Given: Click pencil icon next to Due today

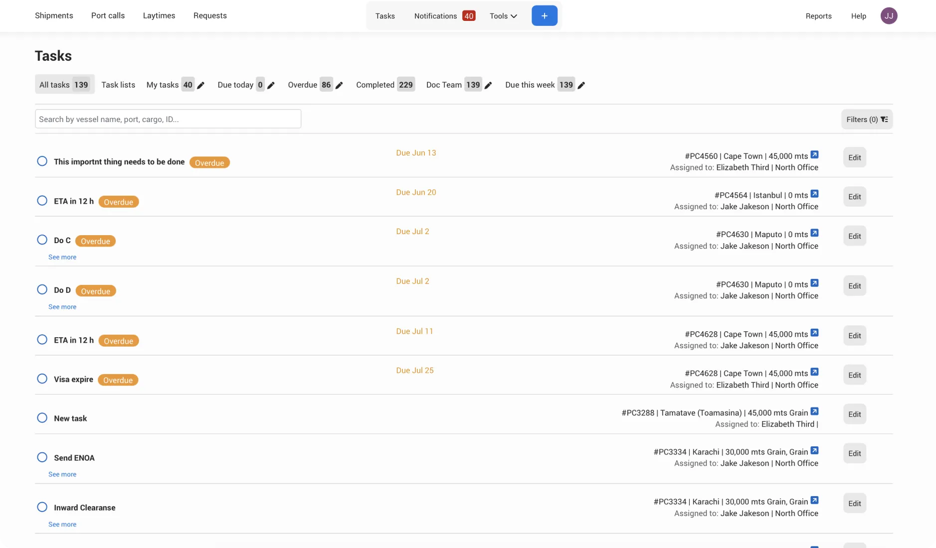Looking at the screenshot, I should point(271,85).
